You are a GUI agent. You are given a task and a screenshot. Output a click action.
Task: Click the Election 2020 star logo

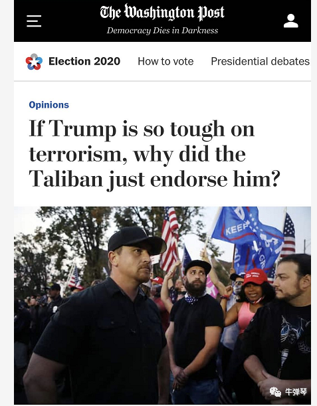[34, 62]
